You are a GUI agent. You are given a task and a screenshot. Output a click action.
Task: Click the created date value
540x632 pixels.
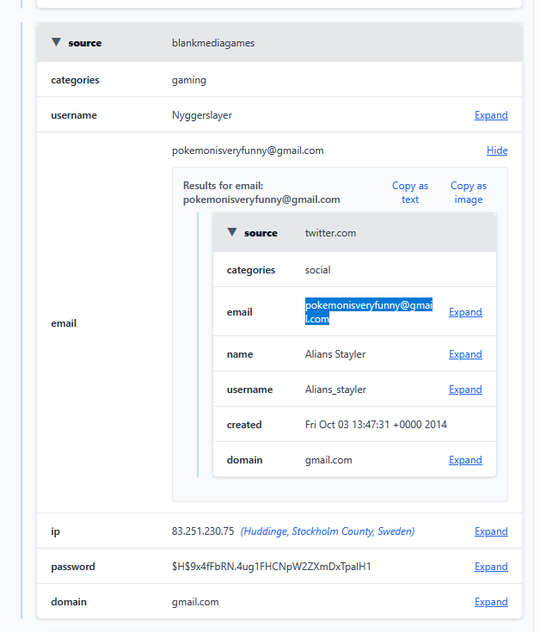click(376, 425)
